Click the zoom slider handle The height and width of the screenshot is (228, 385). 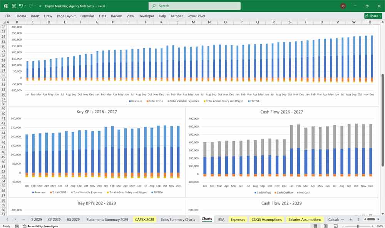358,226
